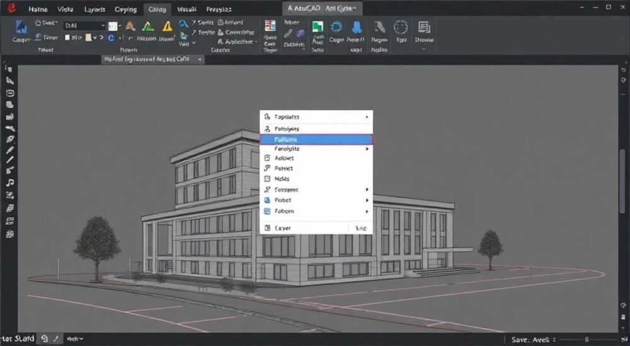Viewport: 630px width, 346px height.
Task: Open the 'DNil' combo box in ribbon
Action: [x=84, y=26]
